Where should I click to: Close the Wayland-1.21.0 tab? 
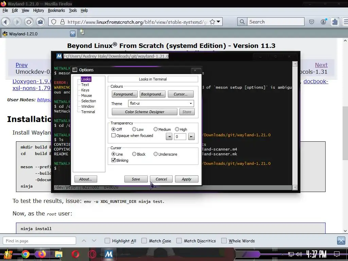pyautogui.click(x=73, y=34)
